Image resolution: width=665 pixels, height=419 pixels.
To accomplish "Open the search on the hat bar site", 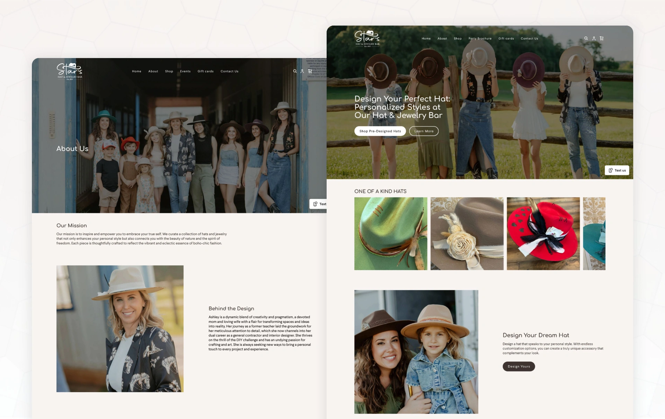I will tap(585, 38).
